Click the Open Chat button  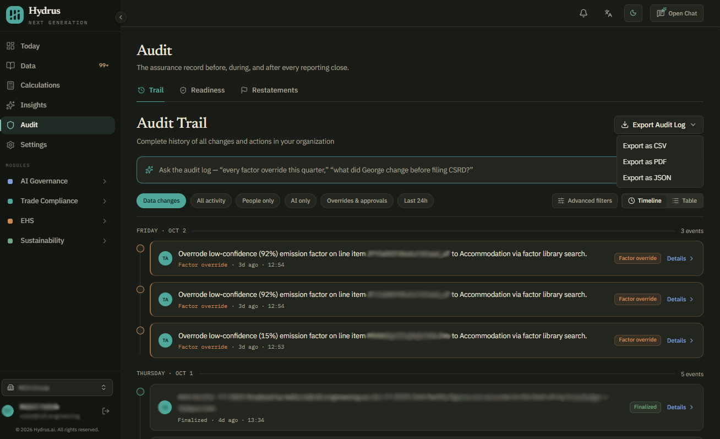pyautogui.click(x=677, y=13)
